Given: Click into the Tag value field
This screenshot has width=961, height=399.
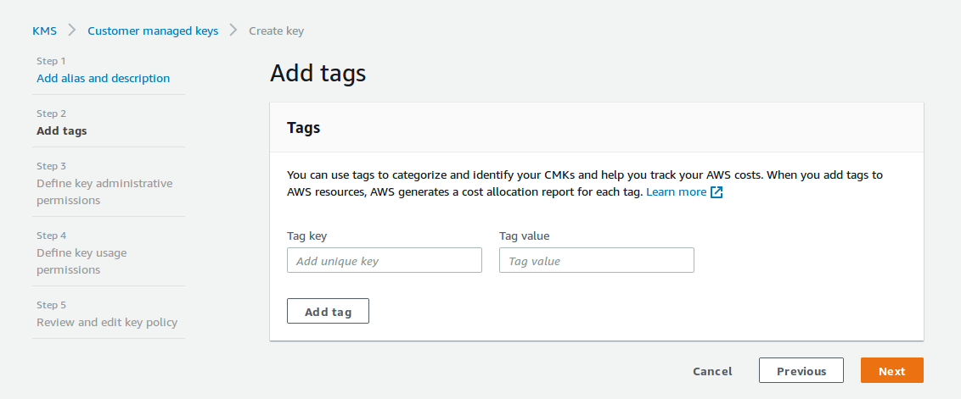Looking at the screenshot, I should [x=596, y=261].
